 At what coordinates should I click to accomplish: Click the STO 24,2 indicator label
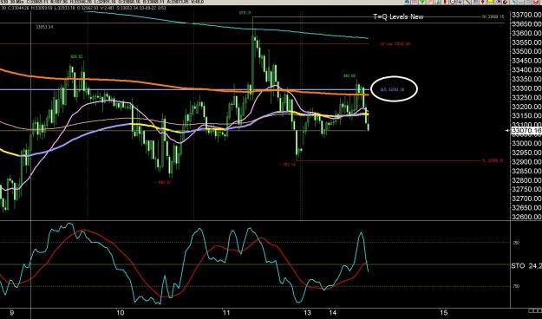526,266
